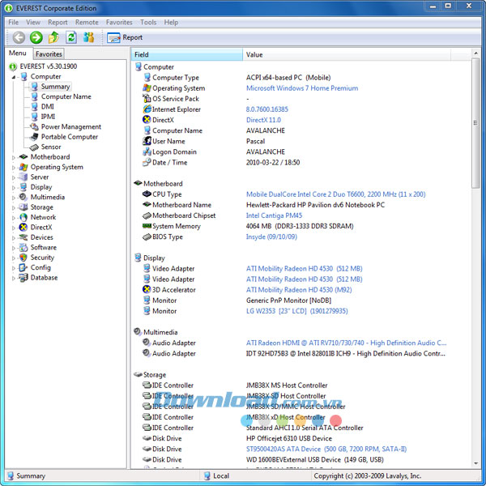This screenshot has width=486, height=486.
Task: Click the vertical scrollbar thumb in the details pane
Action: 475,123
